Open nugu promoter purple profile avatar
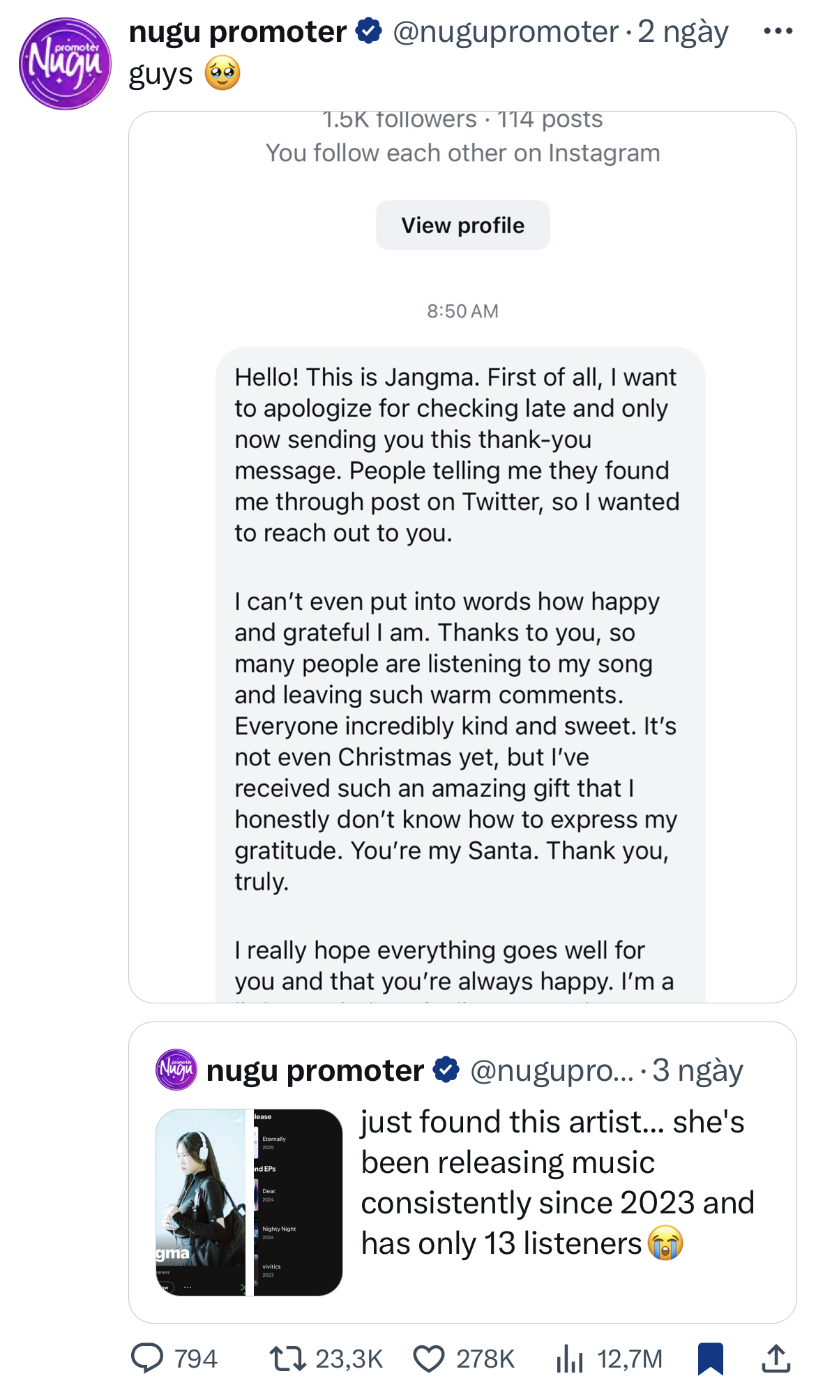 coord(65,63)
